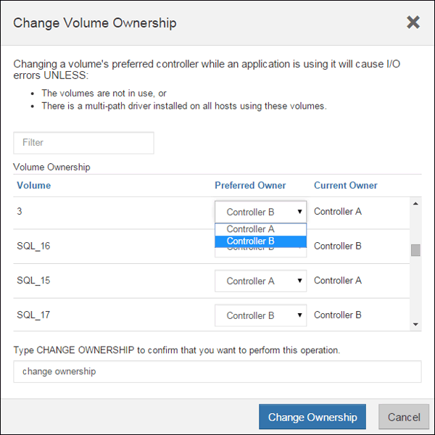This screenshot has width=435, height=435.
Task: Cancel the ownership change
Action: tap(404, 417)
